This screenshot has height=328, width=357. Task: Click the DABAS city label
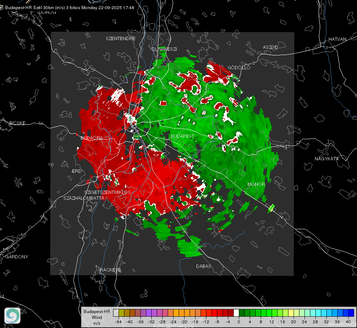pos(203,266)
